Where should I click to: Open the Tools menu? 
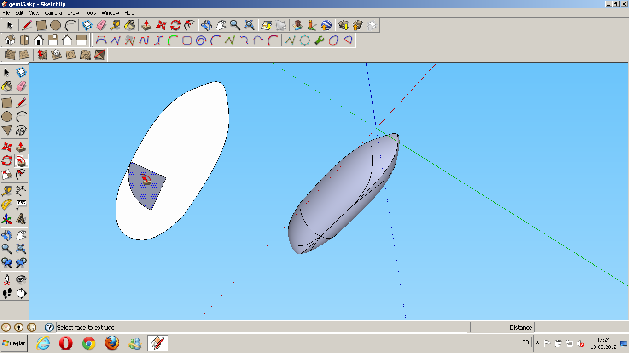[89, 13]
